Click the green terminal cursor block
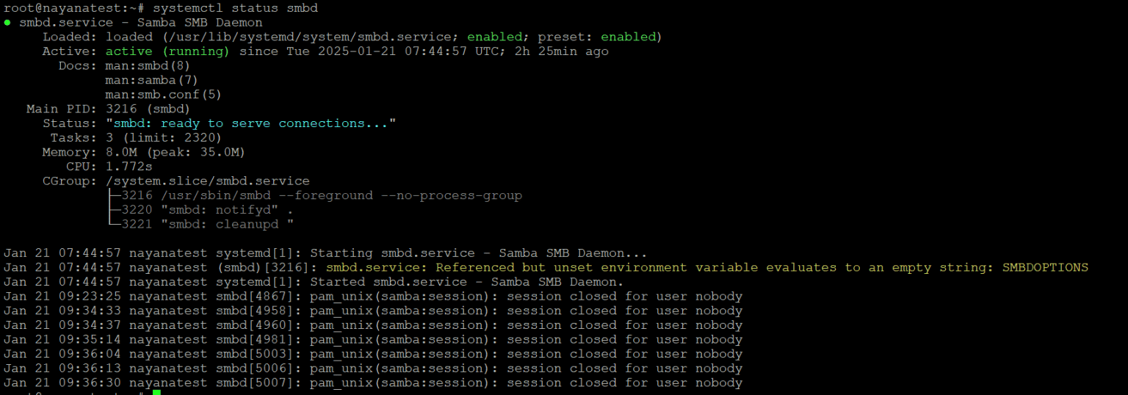The image size is (1128, 395). 156,393
